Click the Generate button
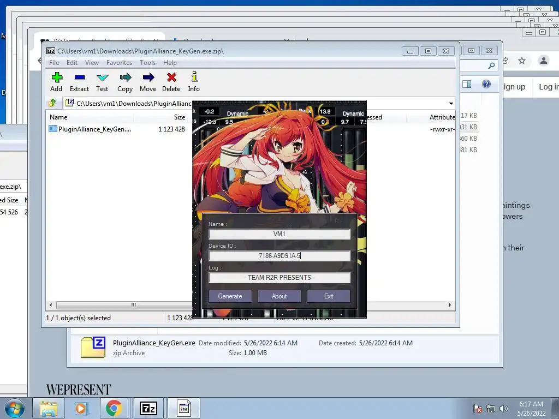559x419 pixels. [230, 296]
